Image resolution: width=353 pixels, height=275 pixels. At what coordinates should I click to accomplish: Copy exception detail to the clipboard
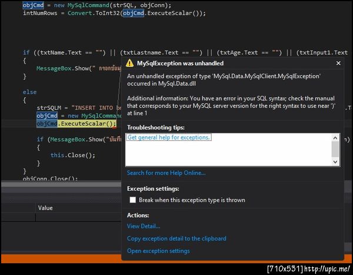176,238
